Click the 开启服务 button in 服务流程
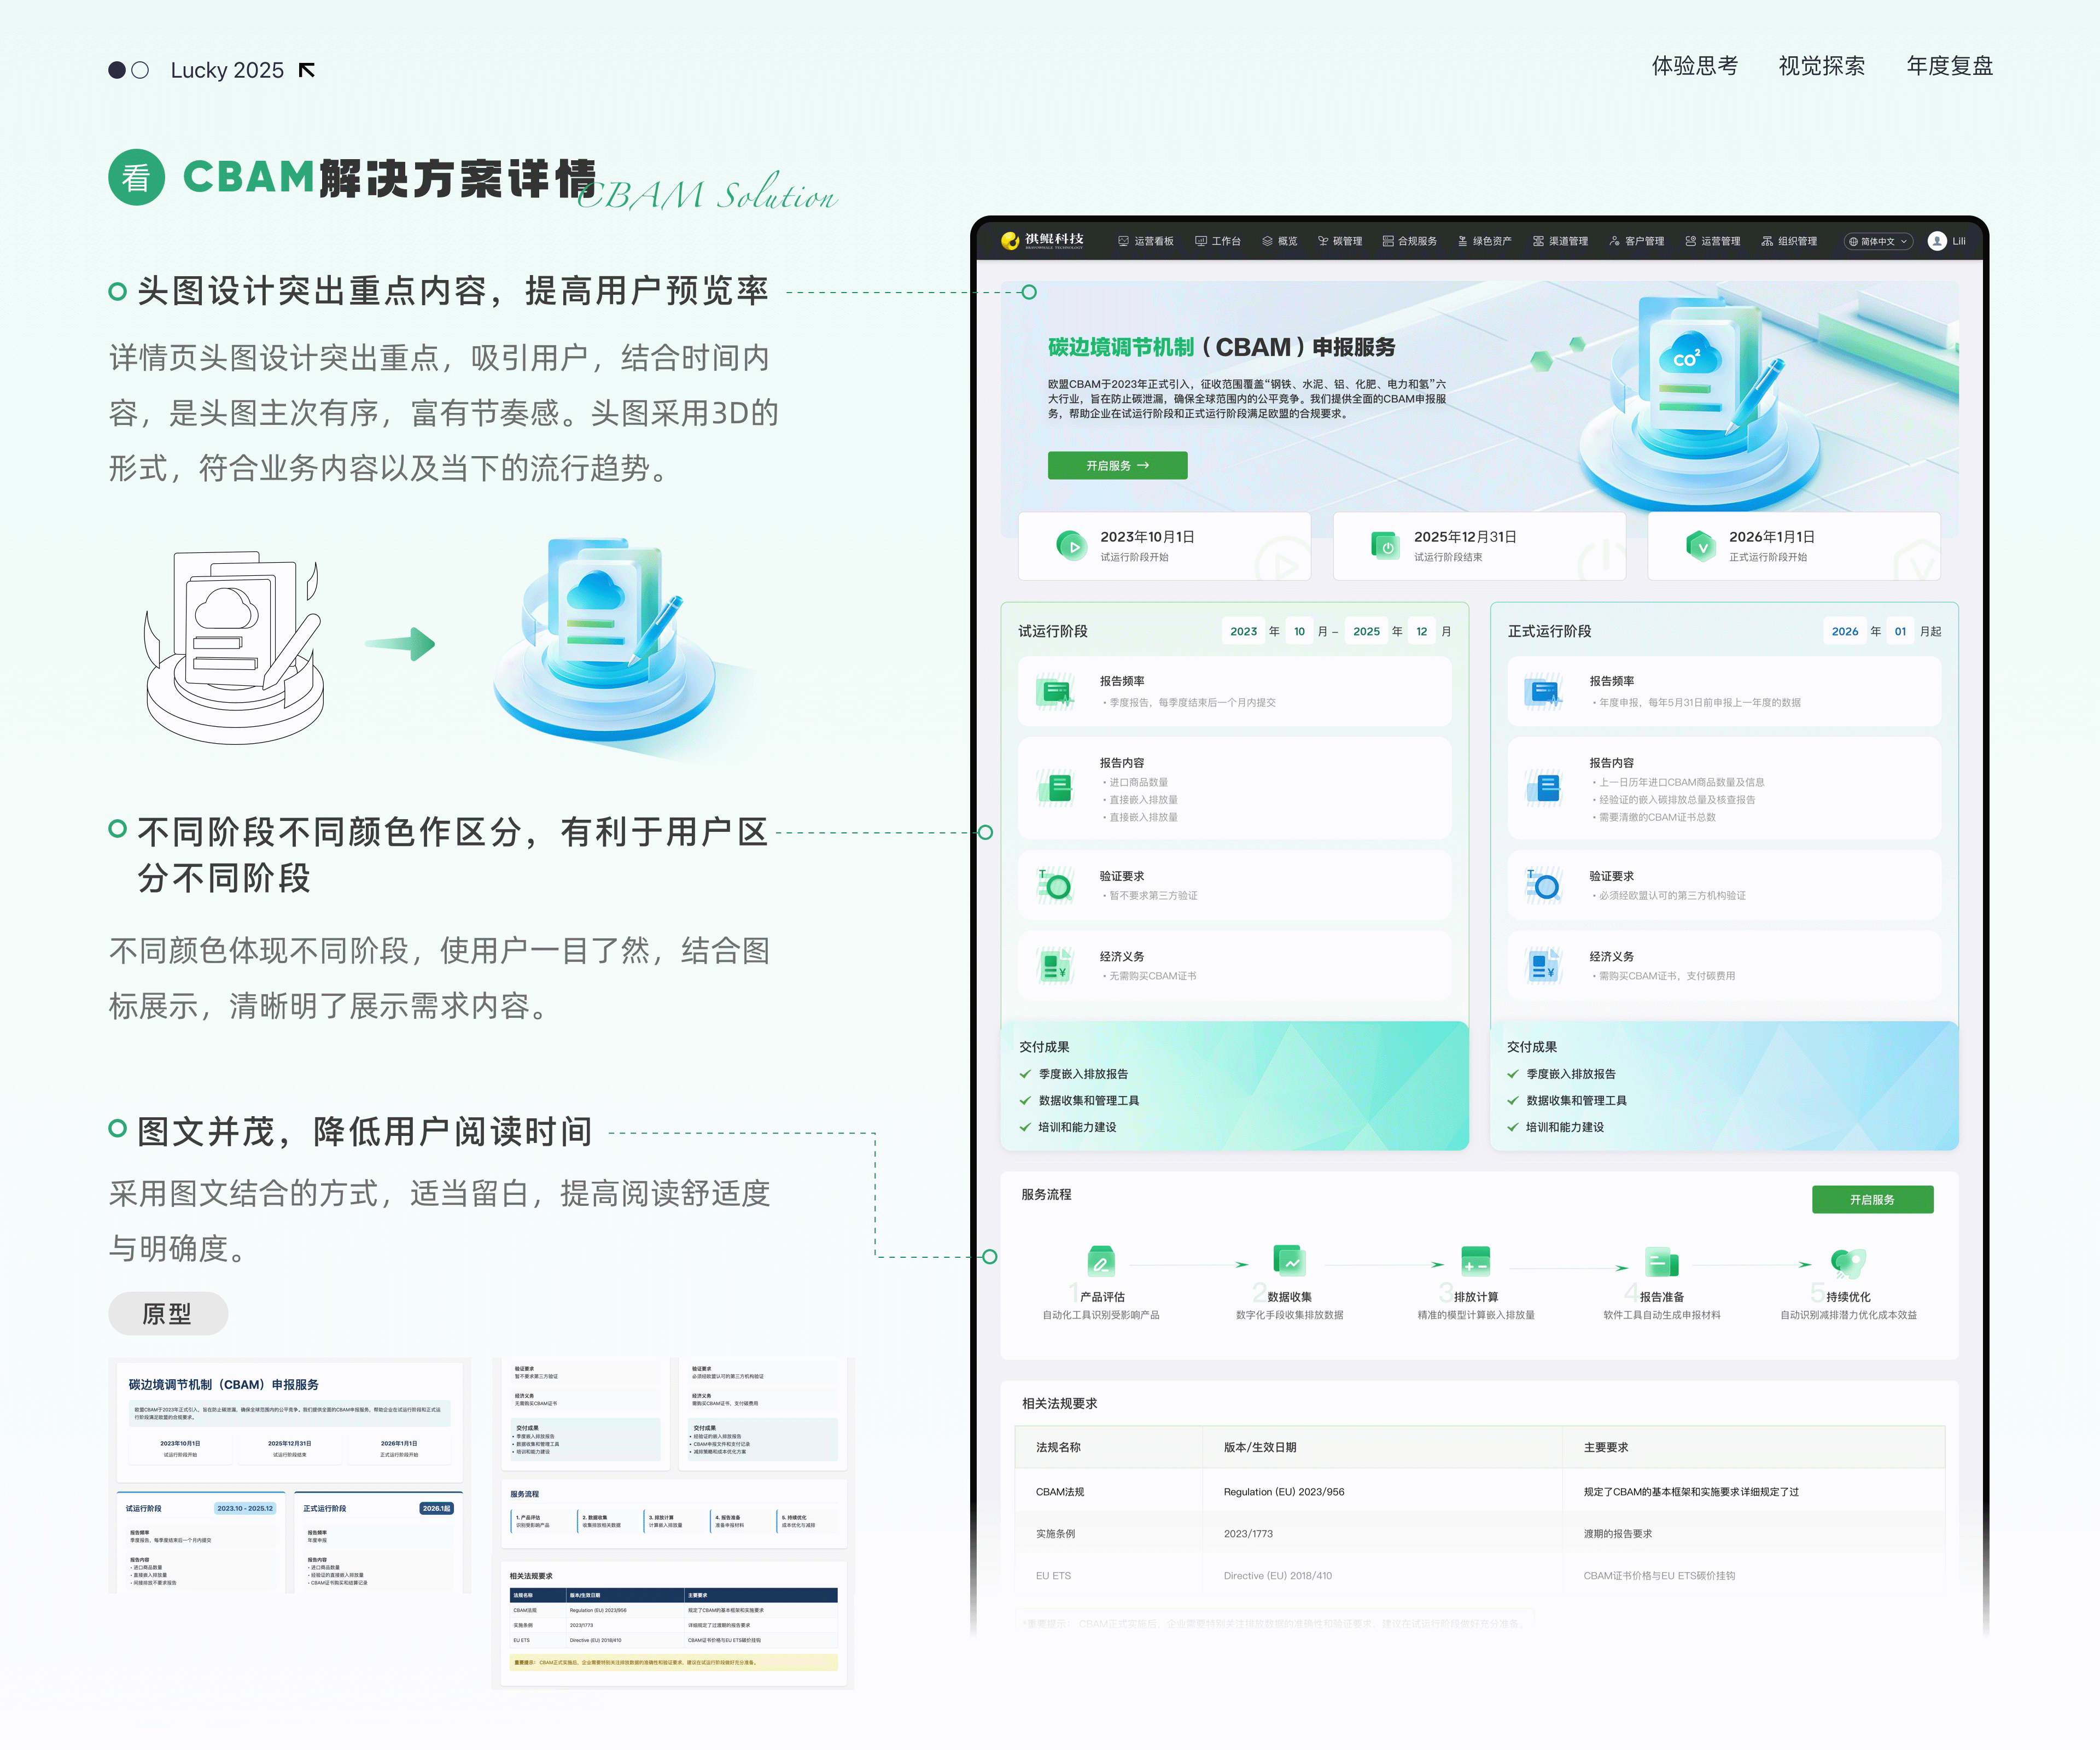The width and height of the screenshot is (2100, 1750). (1872, 1199)
